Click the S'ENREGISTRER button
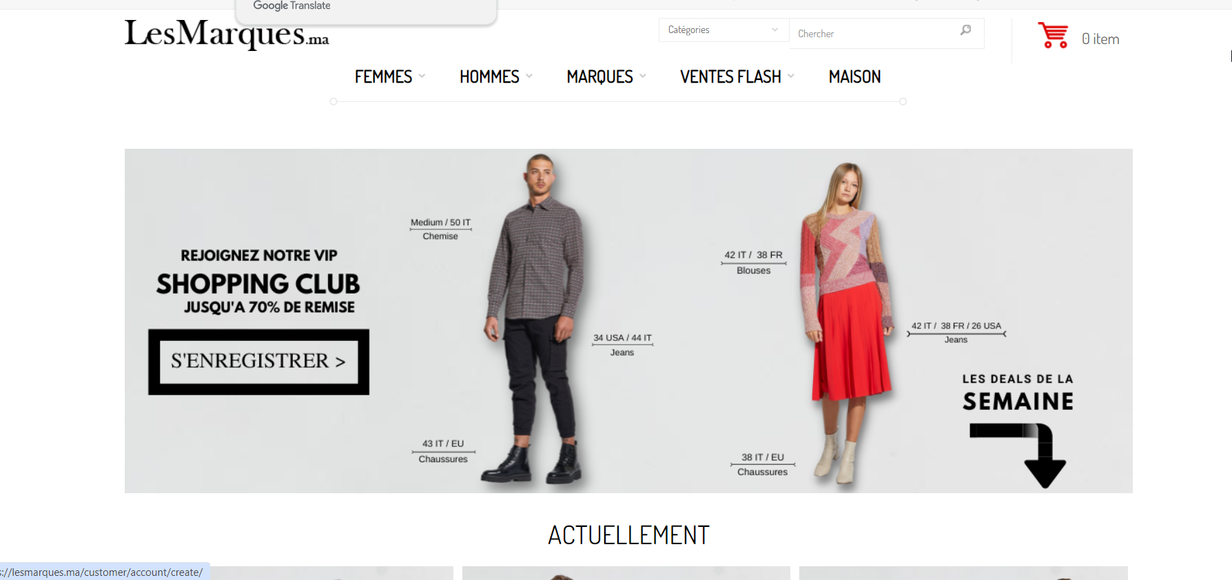The width and height of the screenshot is (1232, 580). 258,362
